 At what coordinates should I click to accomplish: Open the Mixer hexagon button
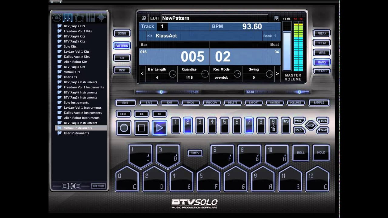(311, 125)
